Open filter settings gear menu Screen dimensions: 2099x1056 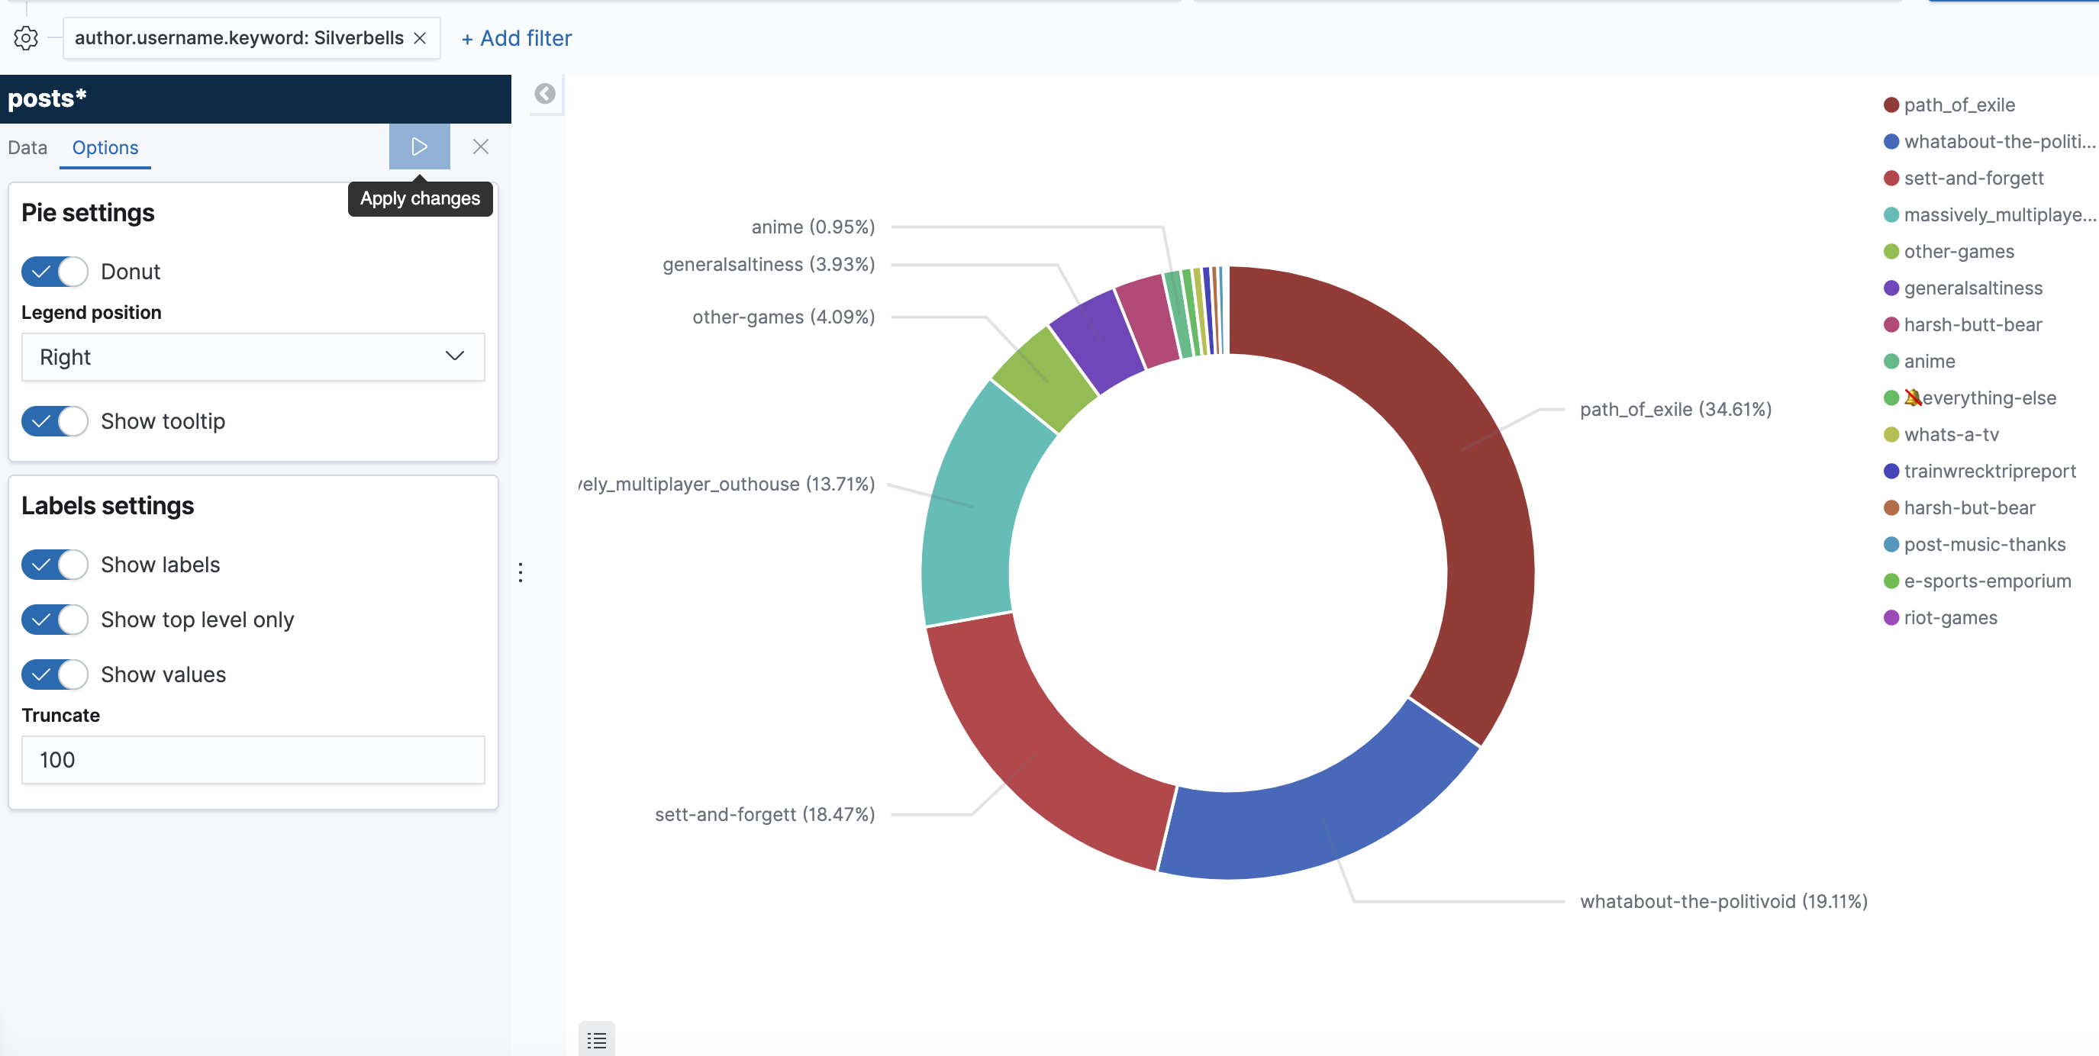coord(26,38)
